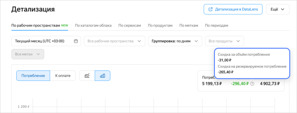
Task: Click the calendar icon in date field
Action: click(76, 41)
